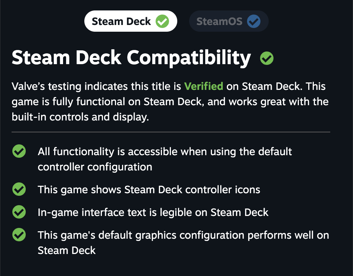Click the green Verified badge beside the heading
The width and height of the screenshot is (353, 276).
(267, 58)
